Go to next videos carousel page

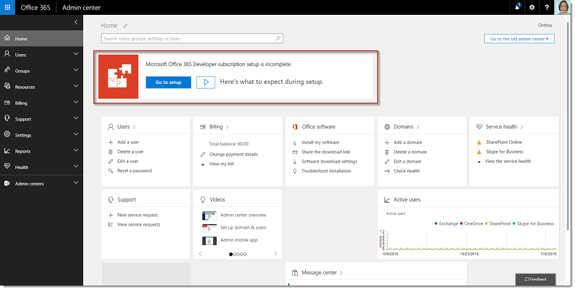click(x=276, y=254)
